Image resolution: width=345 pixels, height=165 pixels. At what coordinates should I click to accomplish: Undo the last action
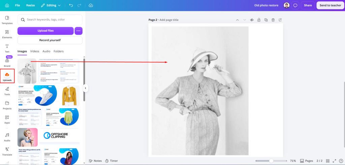tap(71, 5)
